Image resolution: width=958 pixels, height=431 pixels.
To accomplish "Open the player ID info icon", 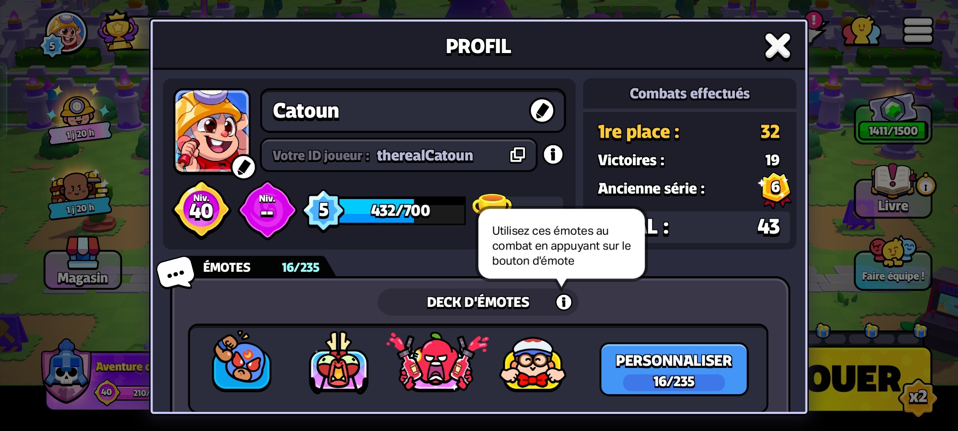I will (553, 154).
